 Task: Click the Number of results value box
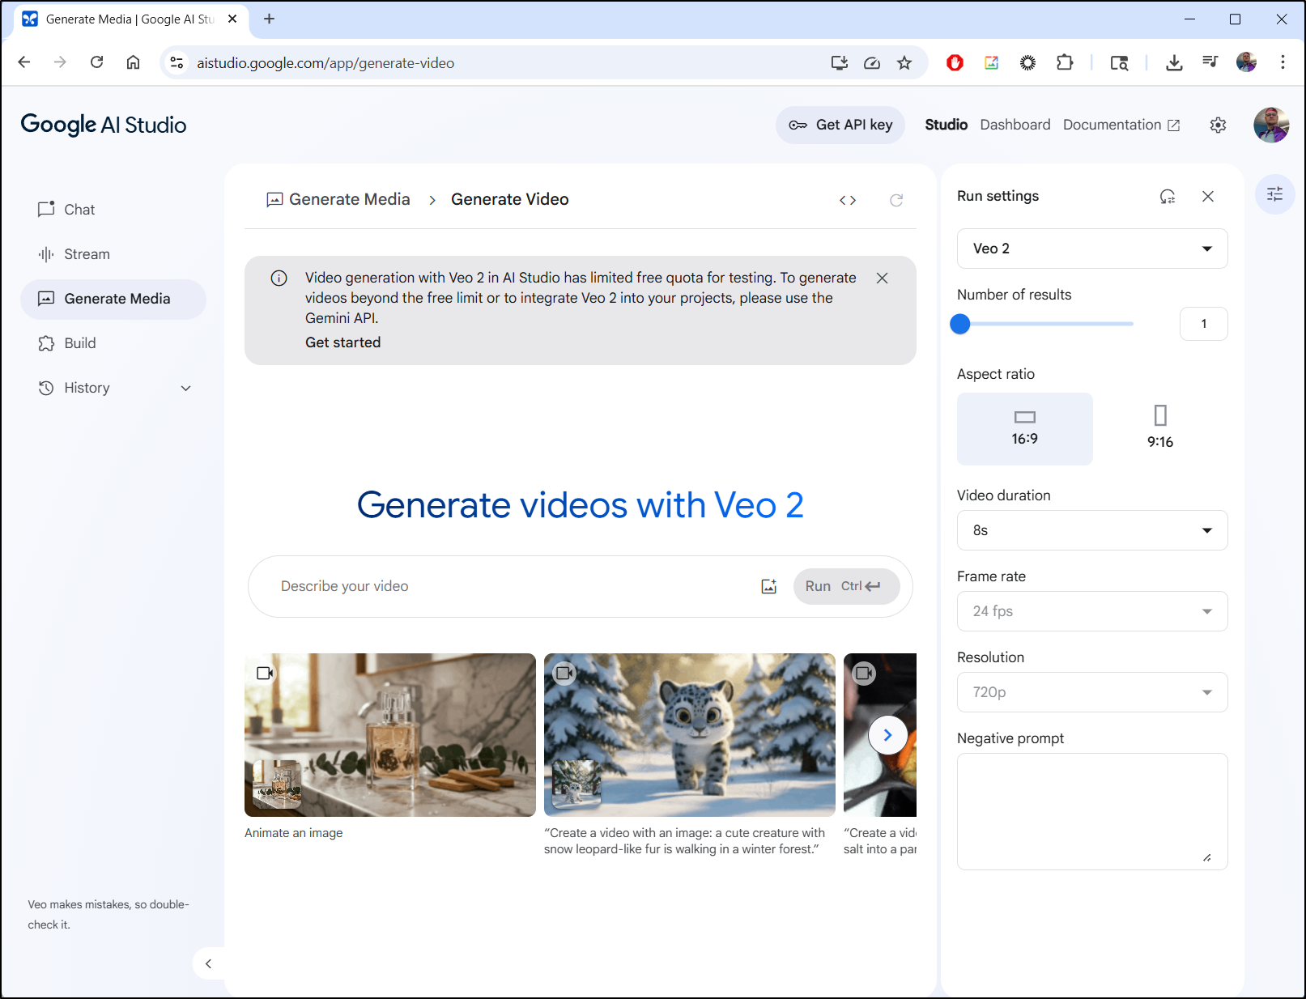click(x=1204, y=324)
